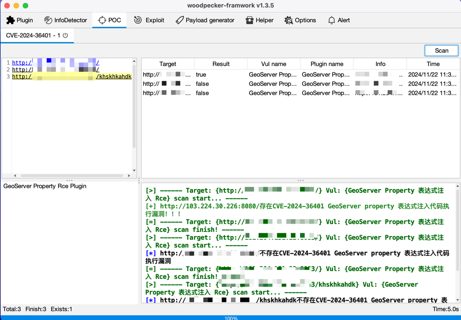Click the Vul name column header
Viewport: 461px width, 320px height.
[274, 64]
